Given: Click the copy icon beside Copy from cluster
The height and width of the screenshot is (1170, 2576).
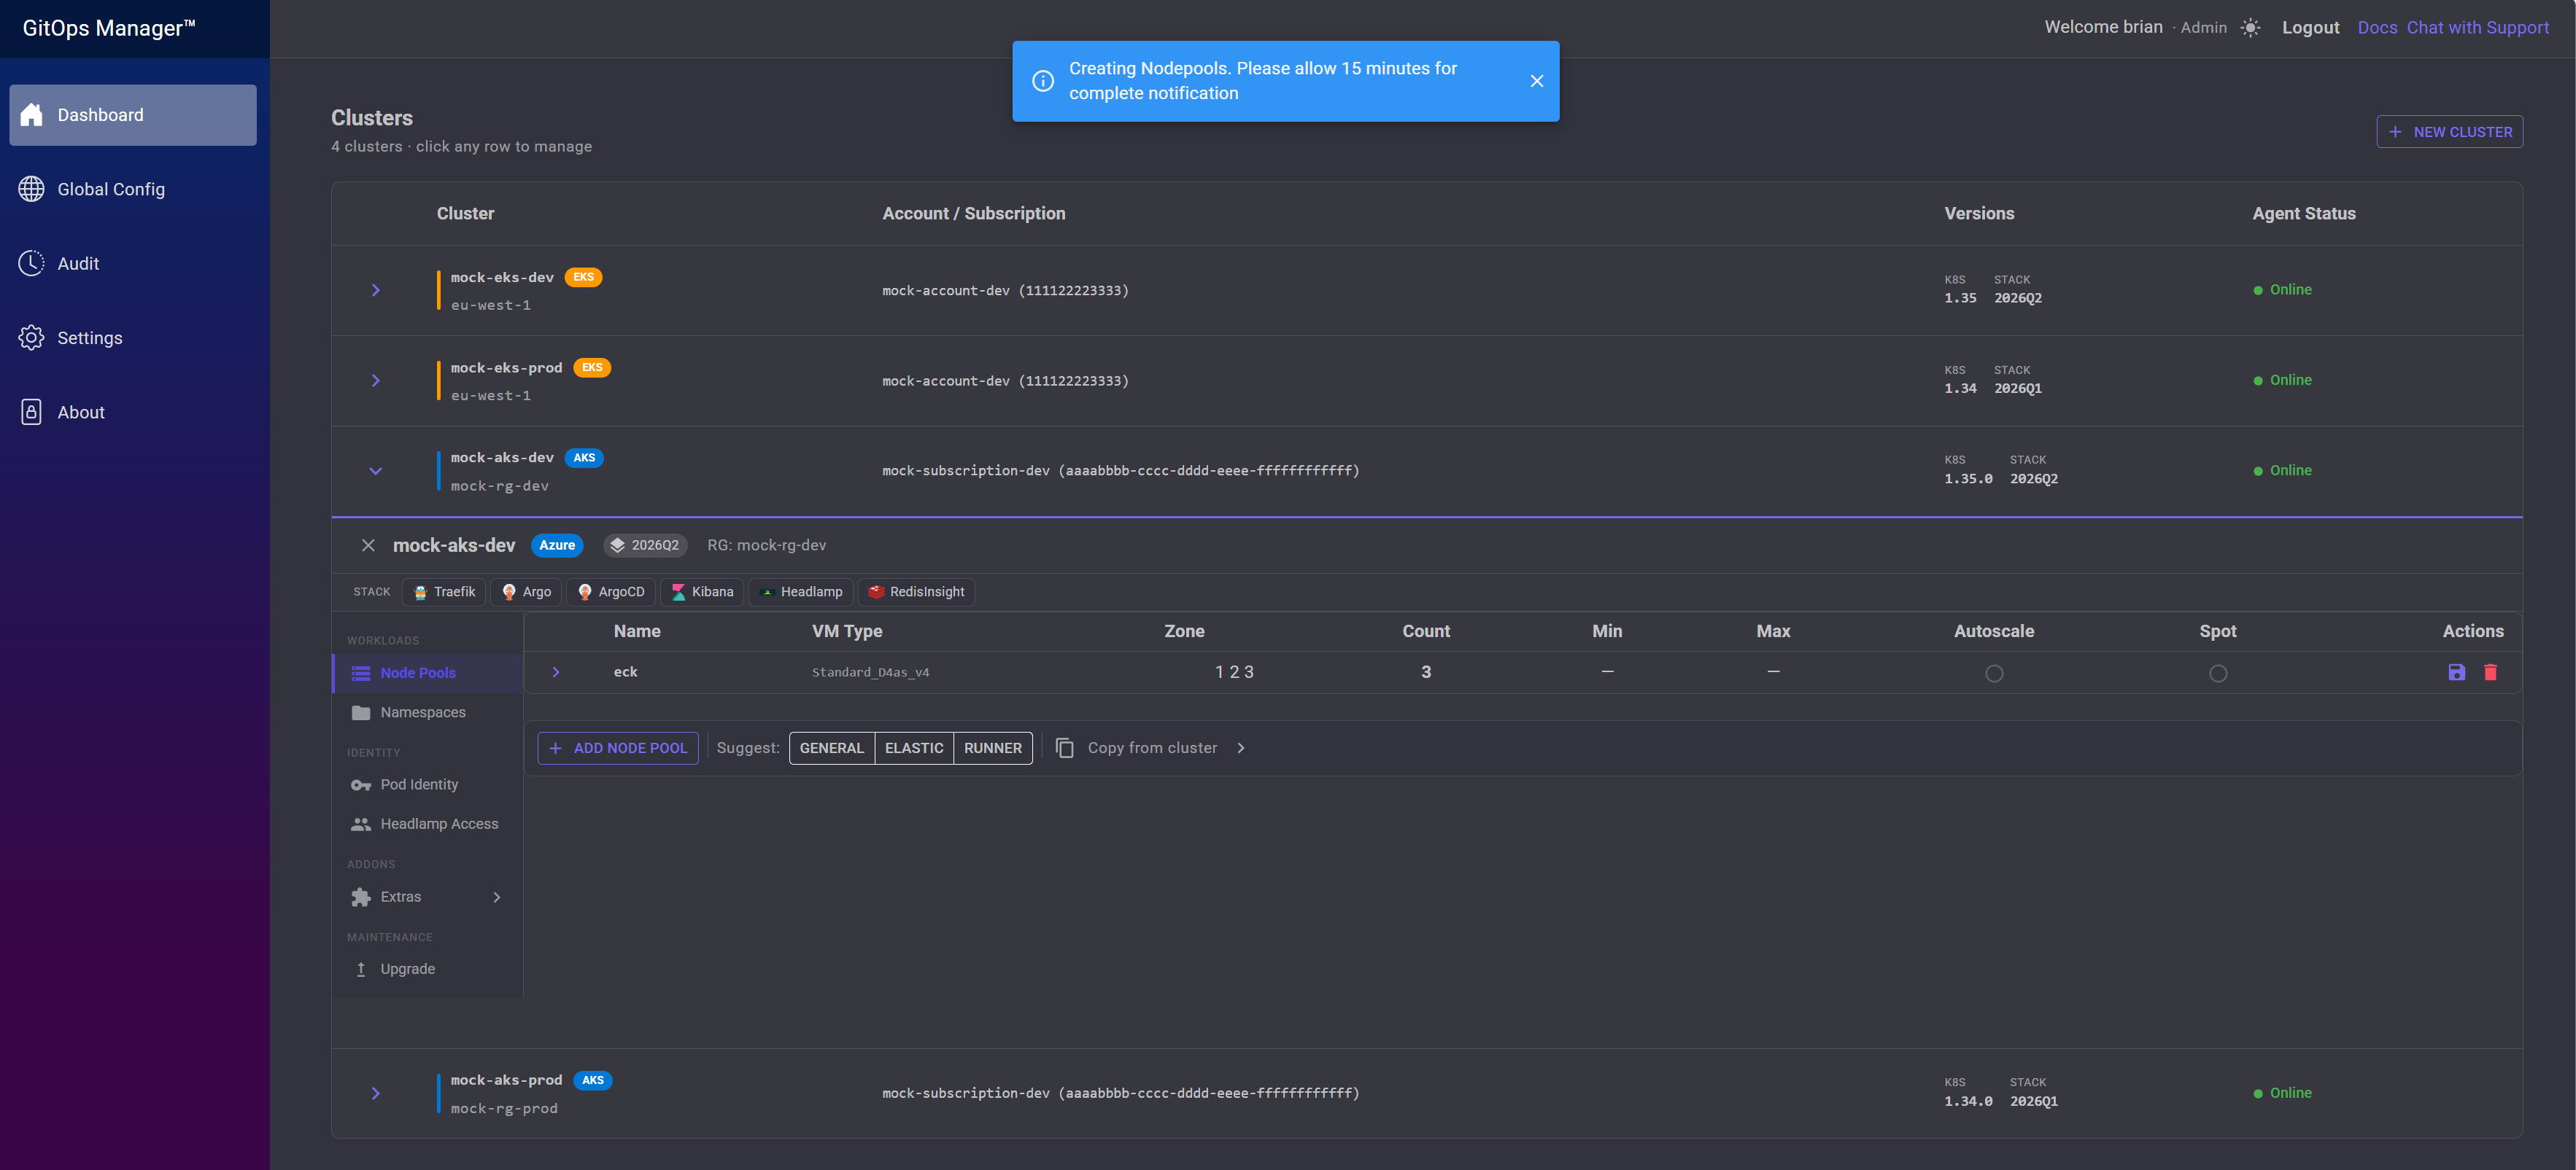Looking at the screenshot, I should 1065,749.
